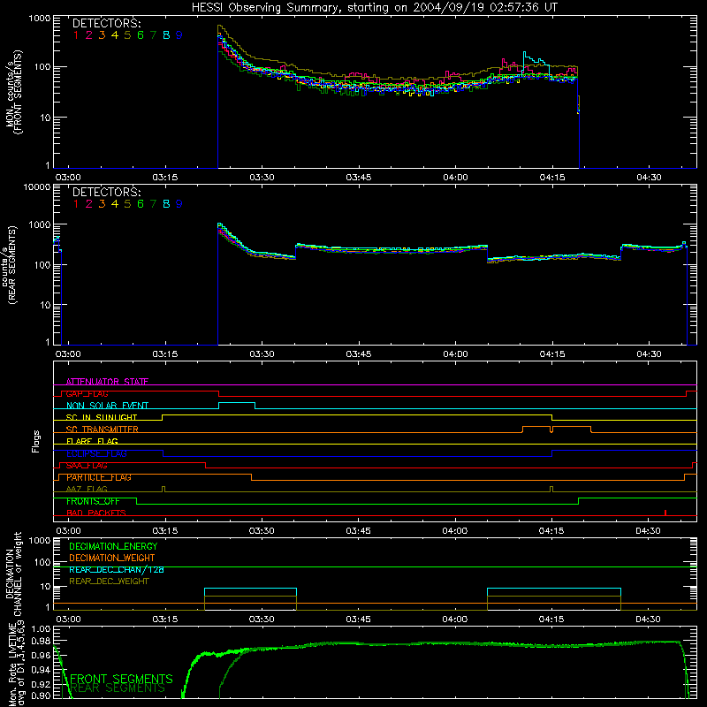707x707 pixels.
Task: Click orange detector 3 in front segments legend
Action: 102,35
